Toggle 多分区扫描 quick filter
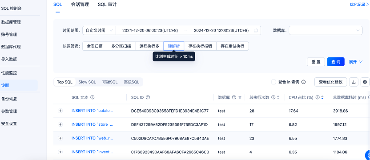The image size is (370, 160). pyautogui.click(x=121, y=46)
